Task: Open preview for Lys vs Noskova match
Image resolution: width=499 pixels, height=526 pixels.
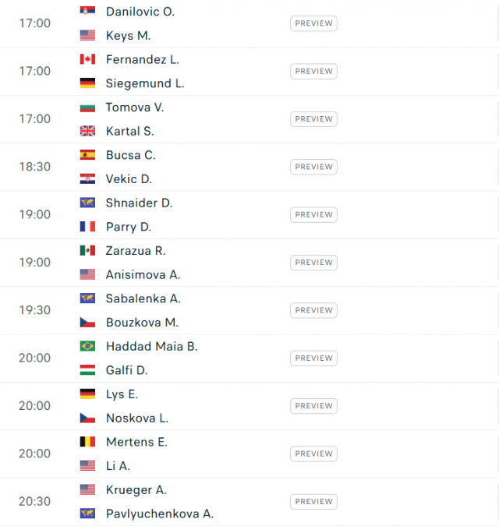Action: tap(313, 406)
